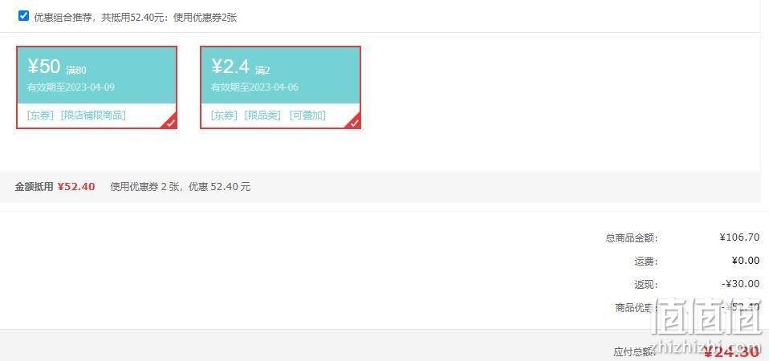
Task: Select the ¥2.4 满2 coupon card
Action: pos(280,87)
